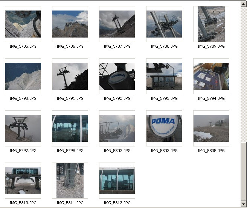This screenshot has width=247, height=208.
Task: Select the IMG_5802.JPG thumbnail
Action: click(117, 128)
